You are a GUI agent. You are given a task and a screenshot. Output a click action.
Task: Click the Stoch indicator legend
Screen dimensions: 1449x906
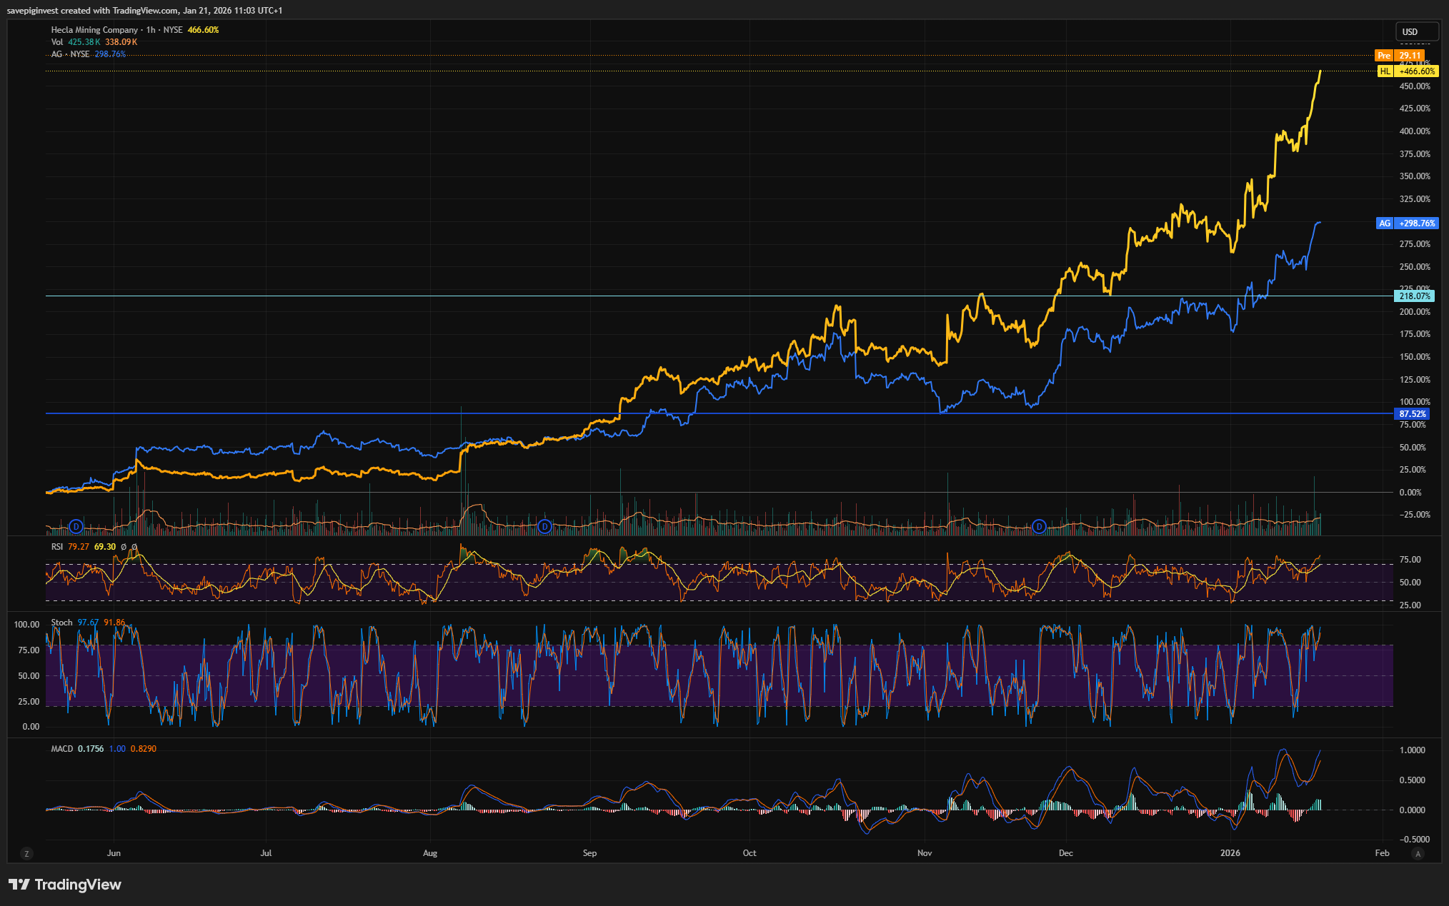(61, 623)
